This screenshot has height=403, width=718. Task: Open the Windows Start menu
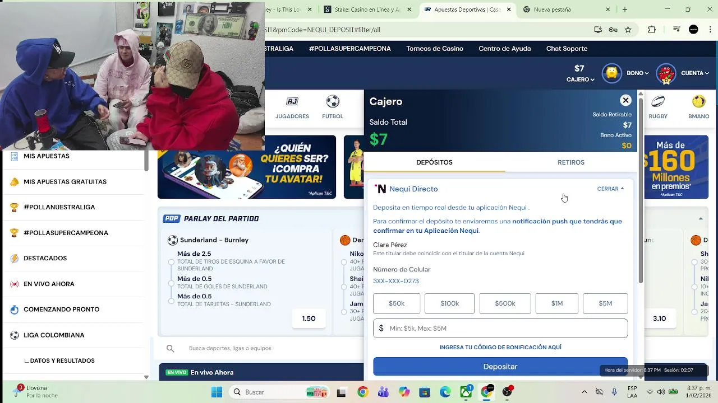(217, 392)
